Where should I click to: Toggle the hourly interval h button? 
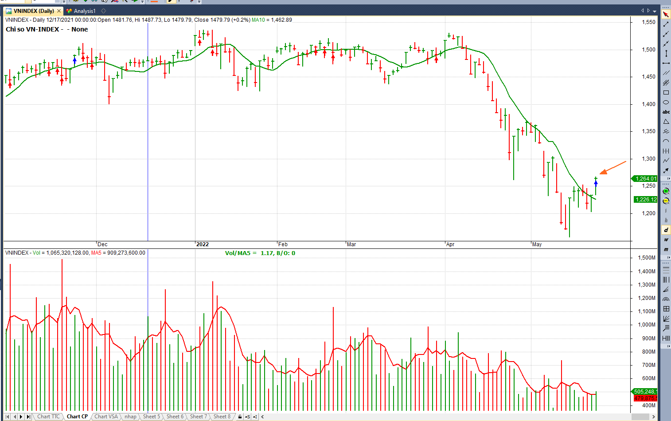[666, 220]
